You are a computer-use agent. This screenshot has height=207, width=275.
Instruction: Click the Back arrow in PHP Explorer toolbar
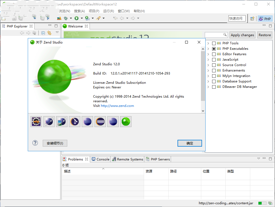point(22,33)
